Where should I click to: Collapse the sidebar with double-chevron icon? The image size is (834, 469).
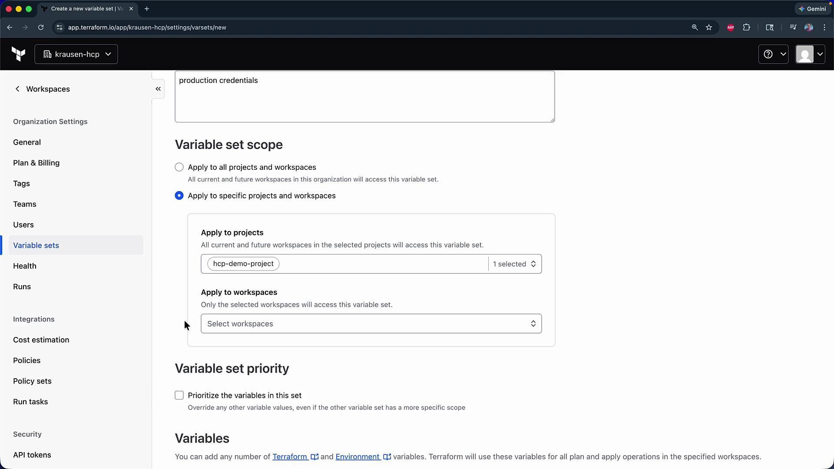(158, 89)
